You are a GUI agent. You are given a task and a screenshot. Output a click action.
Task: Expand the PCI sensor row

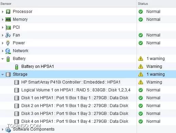pos(3,27)
